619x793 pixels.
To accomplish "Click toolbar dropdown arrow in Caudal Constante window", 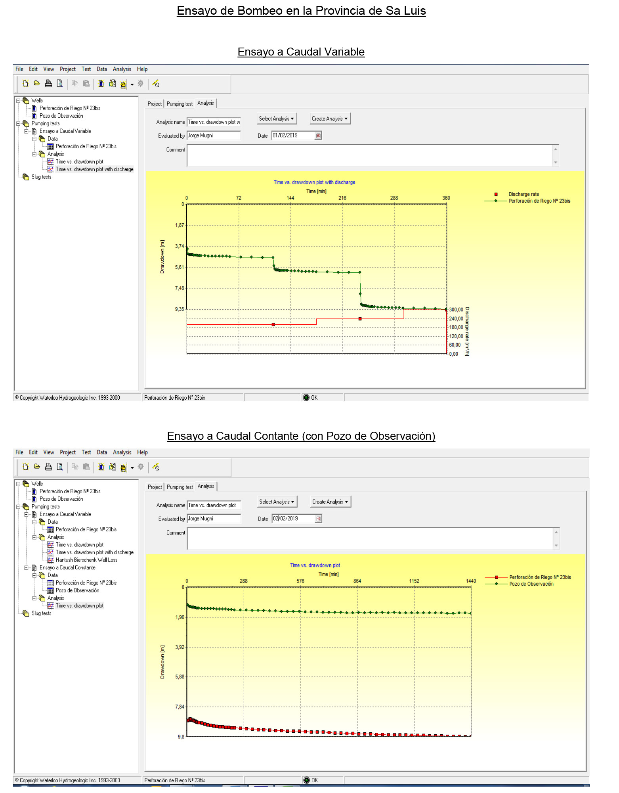I will click(x=132, y=467).
